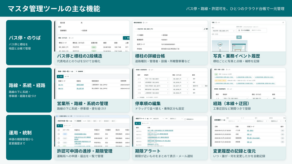Tick the header checkbox in the 許認可申請 table
The height and width of the screenshot is (164, 292).
(x=59, y=130)
